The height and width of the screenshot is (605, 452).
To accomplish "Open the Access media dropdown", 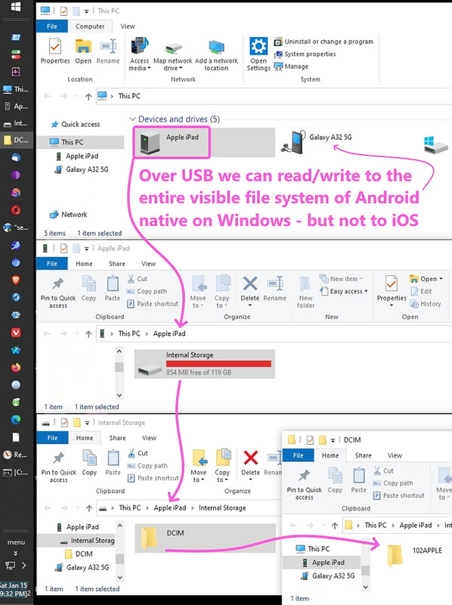I will (139, 54).
